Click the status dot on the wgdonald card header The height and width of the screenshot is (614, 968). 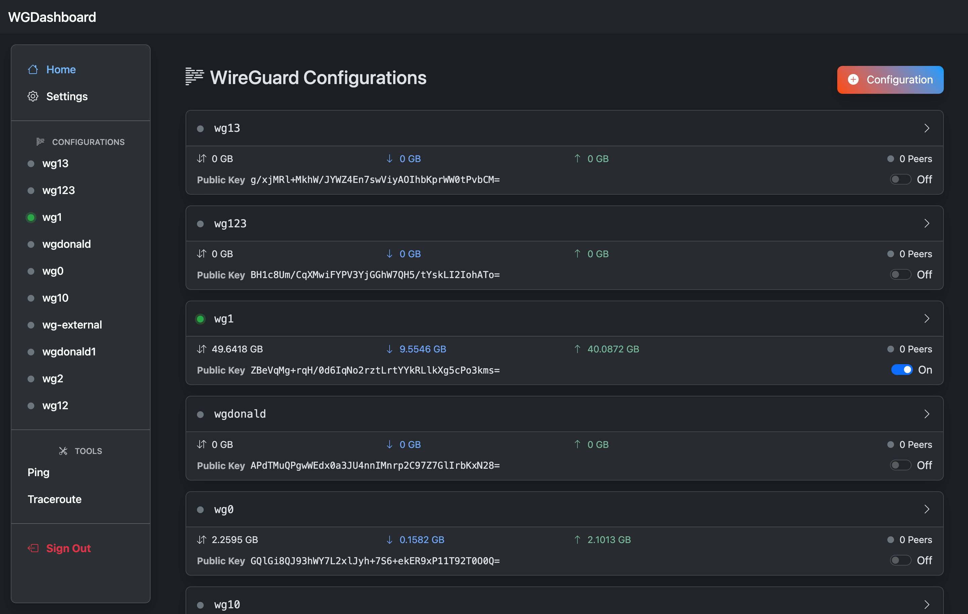point(200,415)
